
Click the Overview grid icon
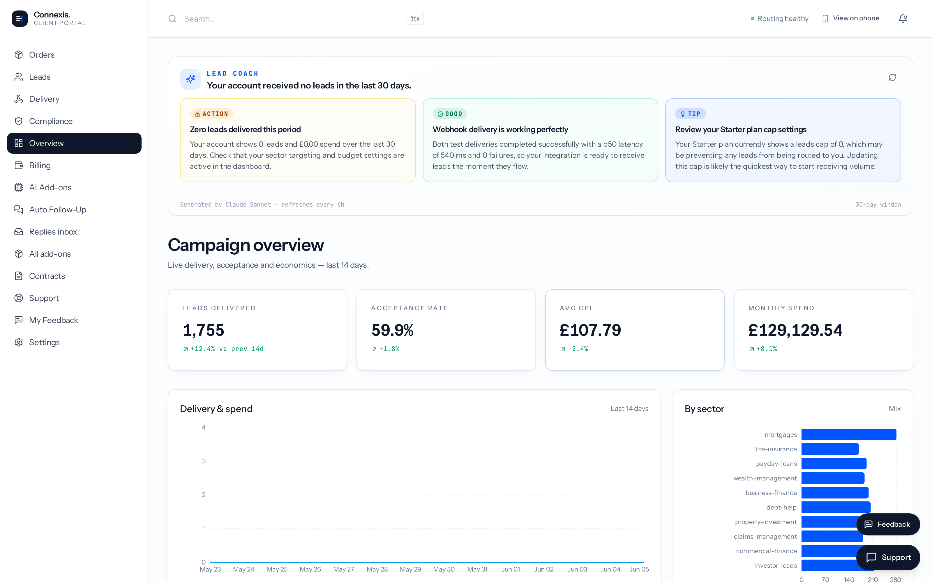(x=18, y=143)
